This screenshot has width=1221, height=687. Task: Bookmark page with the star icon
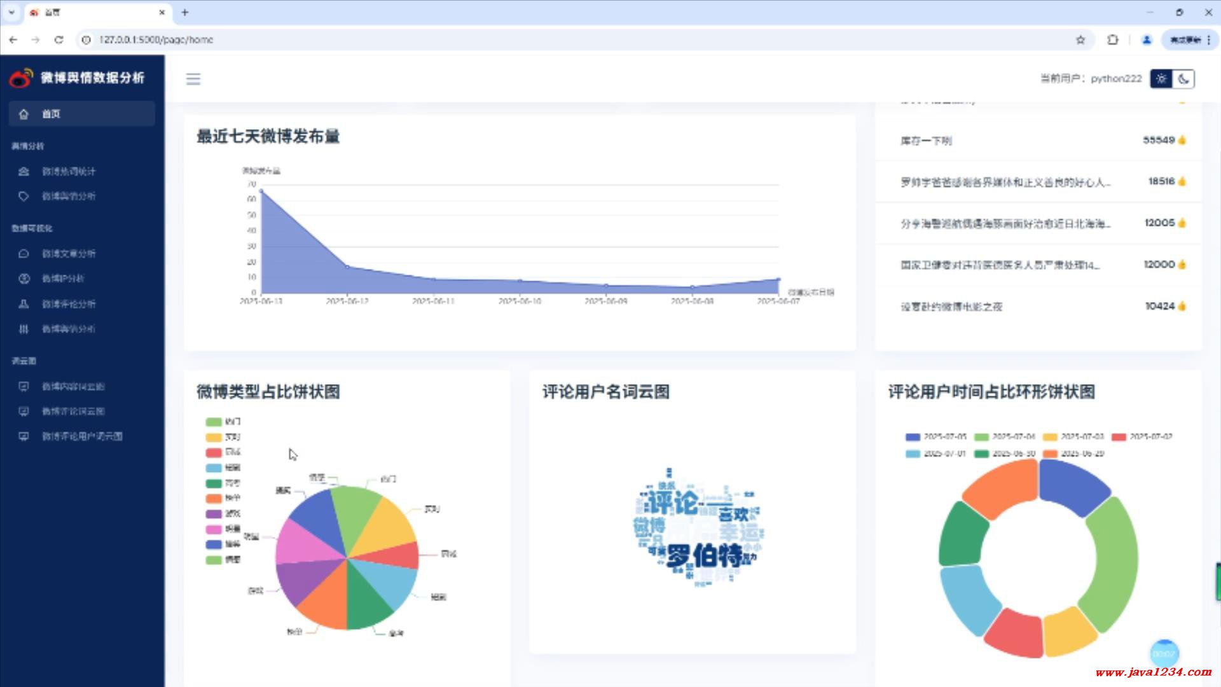(1080, 39)
